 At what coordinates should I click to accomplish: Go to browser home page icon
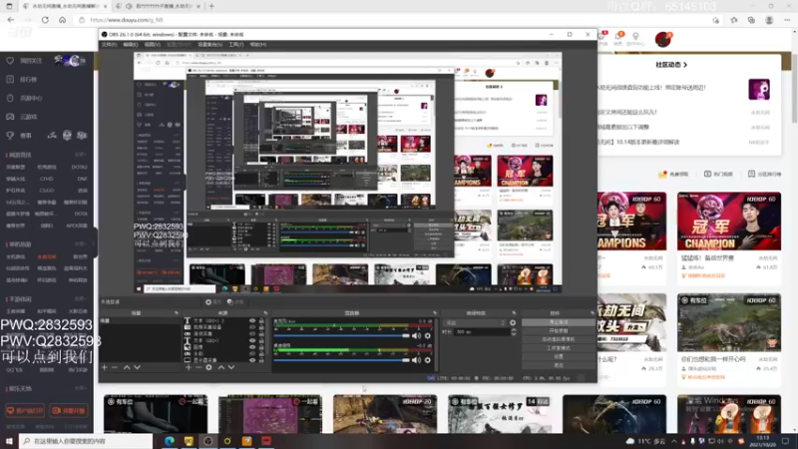pos(62,20)
